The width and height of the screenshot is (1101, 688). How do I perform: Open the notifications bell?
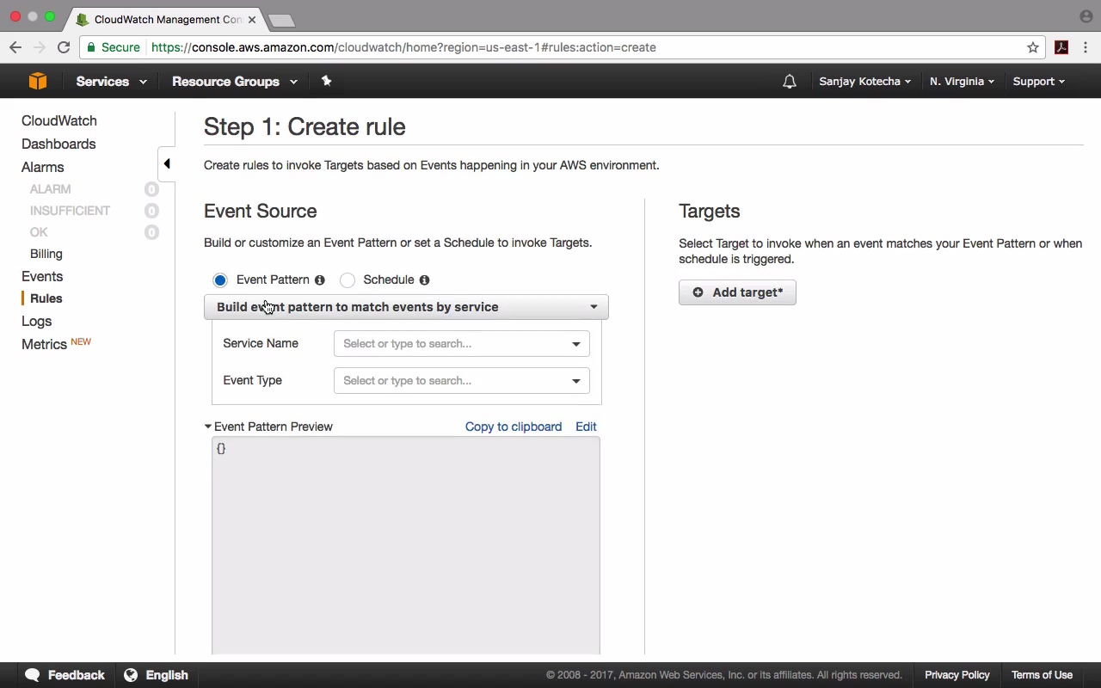[x=789, y=82]
